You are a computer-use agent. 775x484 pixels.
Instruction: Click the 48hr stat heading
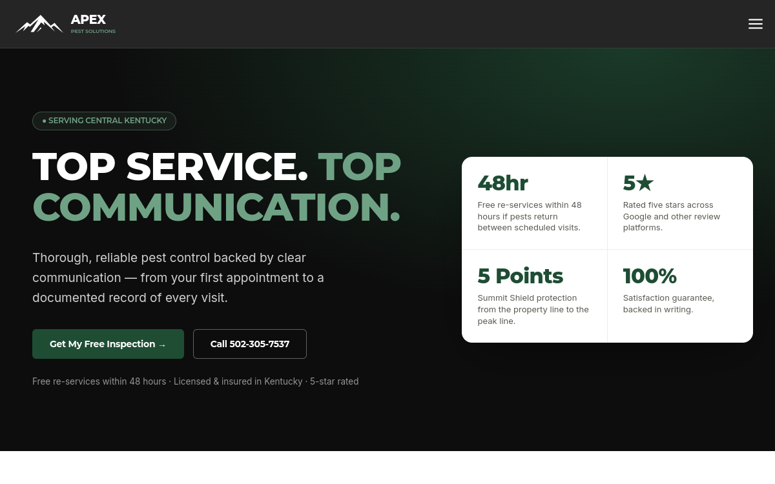[x=503, y=183]
